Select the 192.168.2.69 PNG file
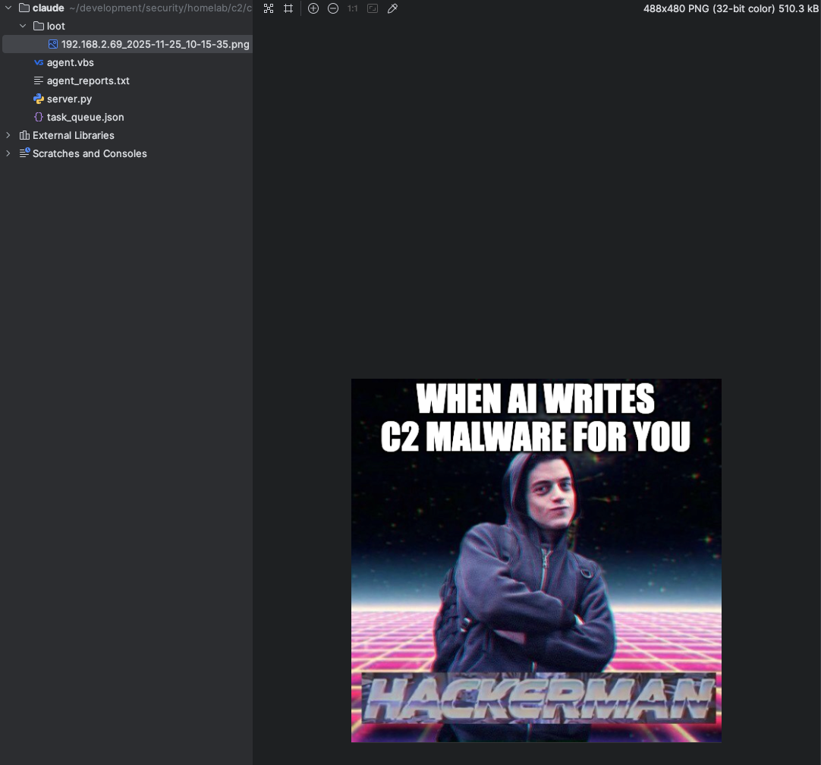 (155, 44)
